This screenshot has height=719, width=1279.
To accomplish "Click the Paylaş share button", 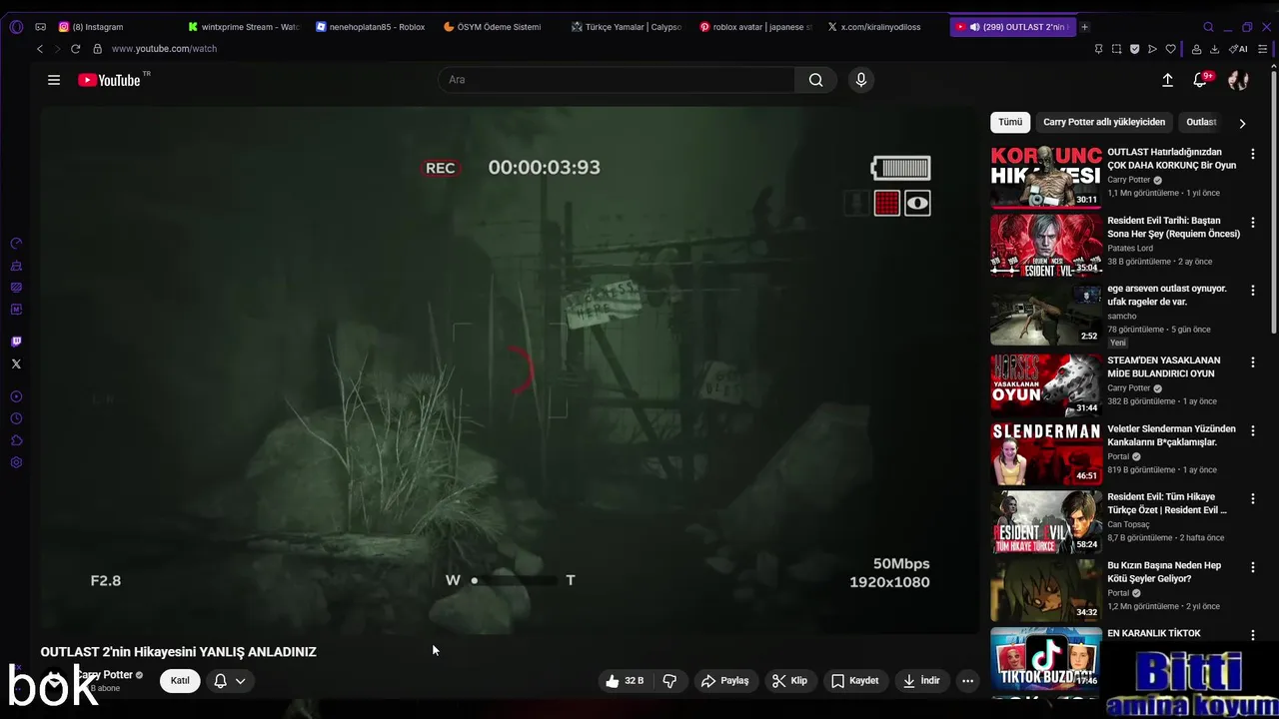I will (x=724, y=681).
